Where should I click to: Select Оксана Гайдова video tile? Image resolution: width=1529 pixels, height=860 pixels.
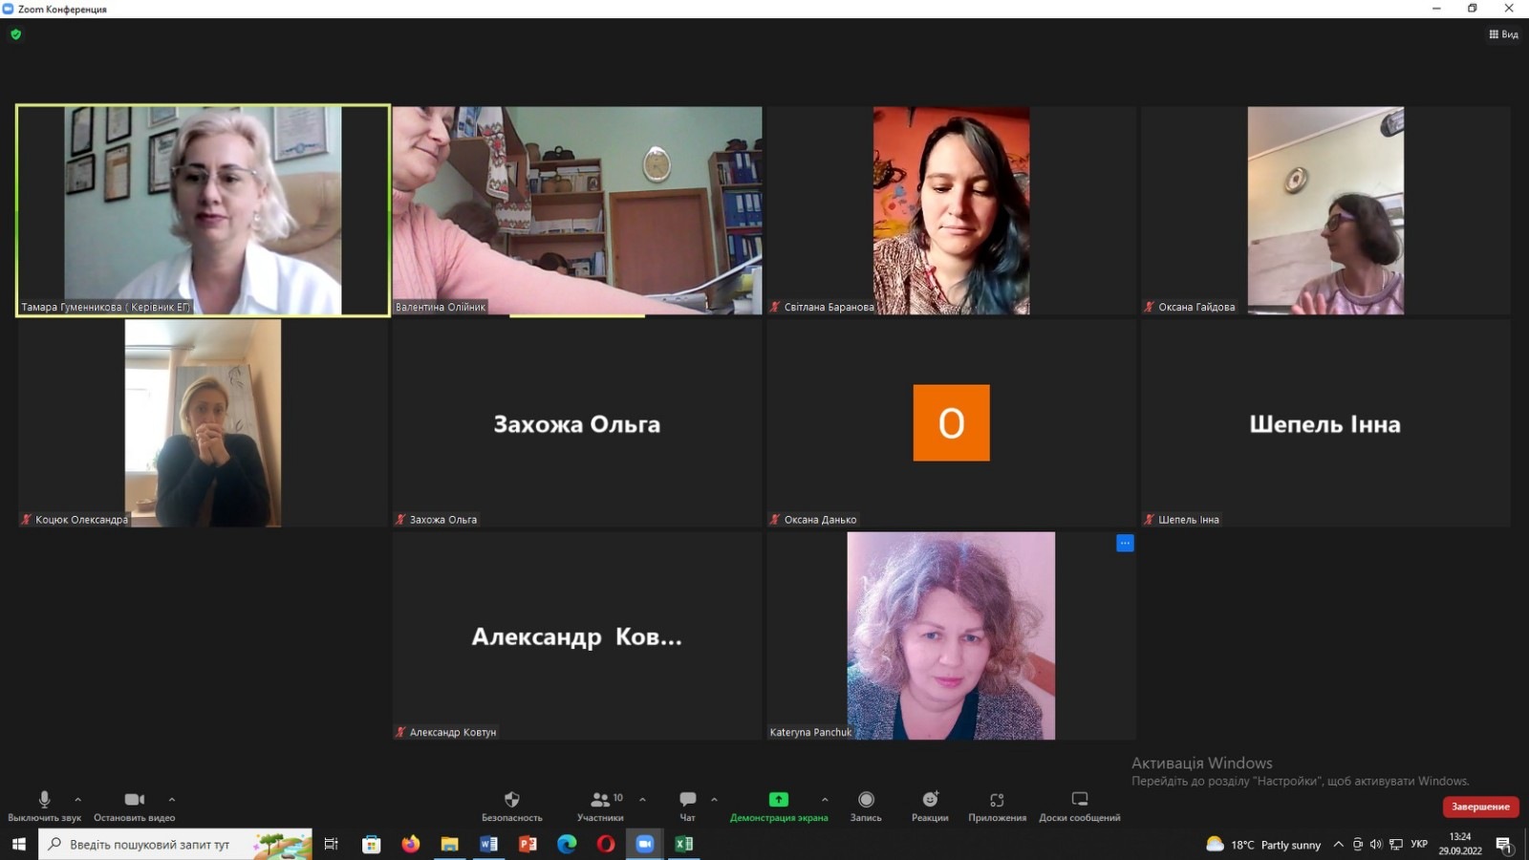click(1325, 210)
